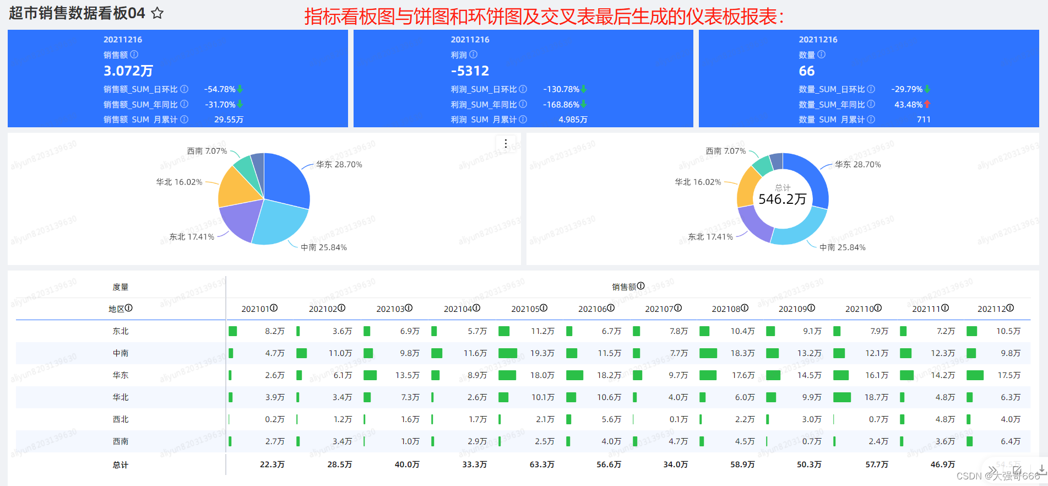Click the info icon beside column 202106
1048x486 pixels.
pos(611,308)
